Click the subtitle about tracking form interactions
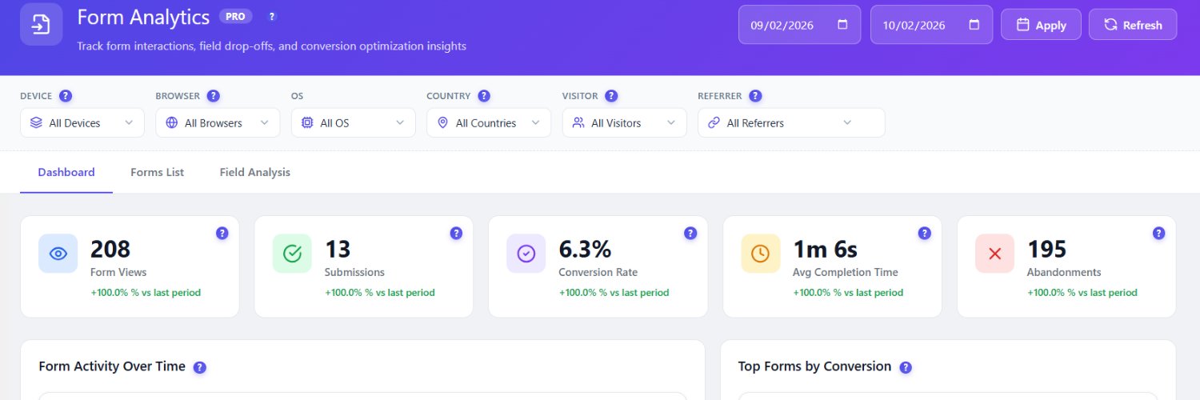 pyautogui.click(x=271, y=46)
